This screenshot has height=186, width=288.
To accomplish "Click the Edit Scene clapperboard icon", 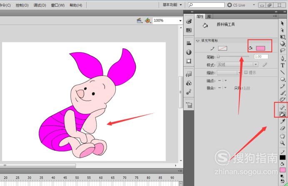I will click(x=139, y=20).
